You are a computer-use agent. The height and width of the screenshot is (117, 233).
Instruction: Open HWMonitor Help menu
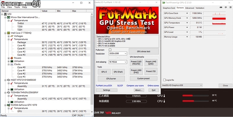click(x=25, y=7)
